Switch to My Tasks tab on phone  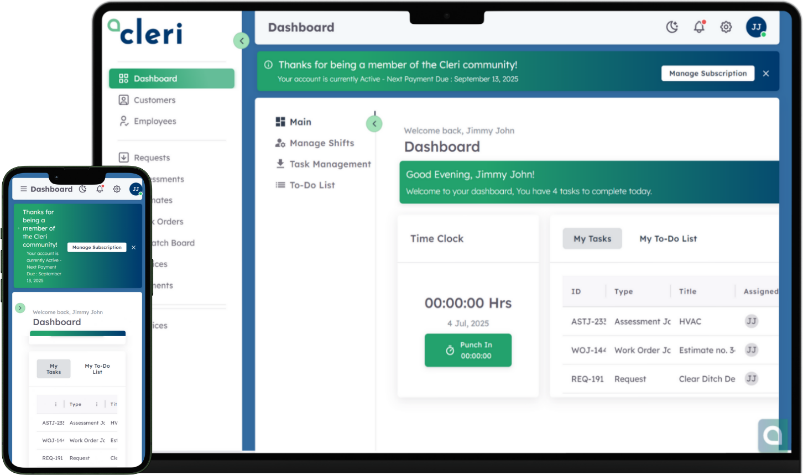point(54,369)
